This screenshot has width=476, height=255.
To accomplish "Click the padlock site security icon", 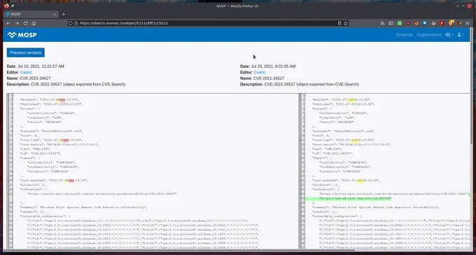I will coord(76,23).
